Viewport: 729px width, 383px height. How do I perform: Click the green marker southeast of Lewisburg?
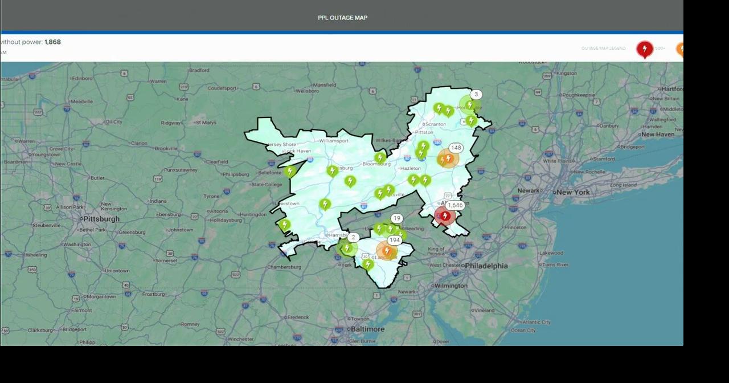350,181
